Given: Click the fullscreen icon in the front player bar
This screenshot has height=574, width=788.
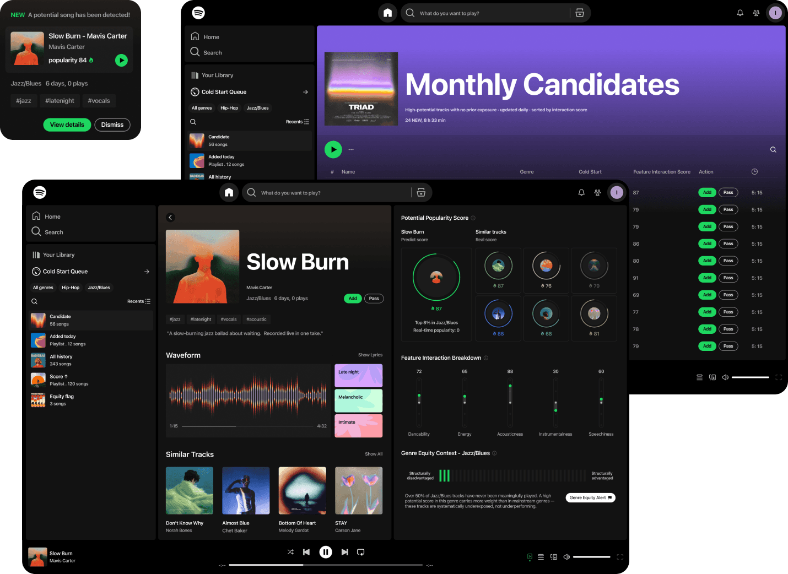Looking at the screenshot, I should click(620, 557).
